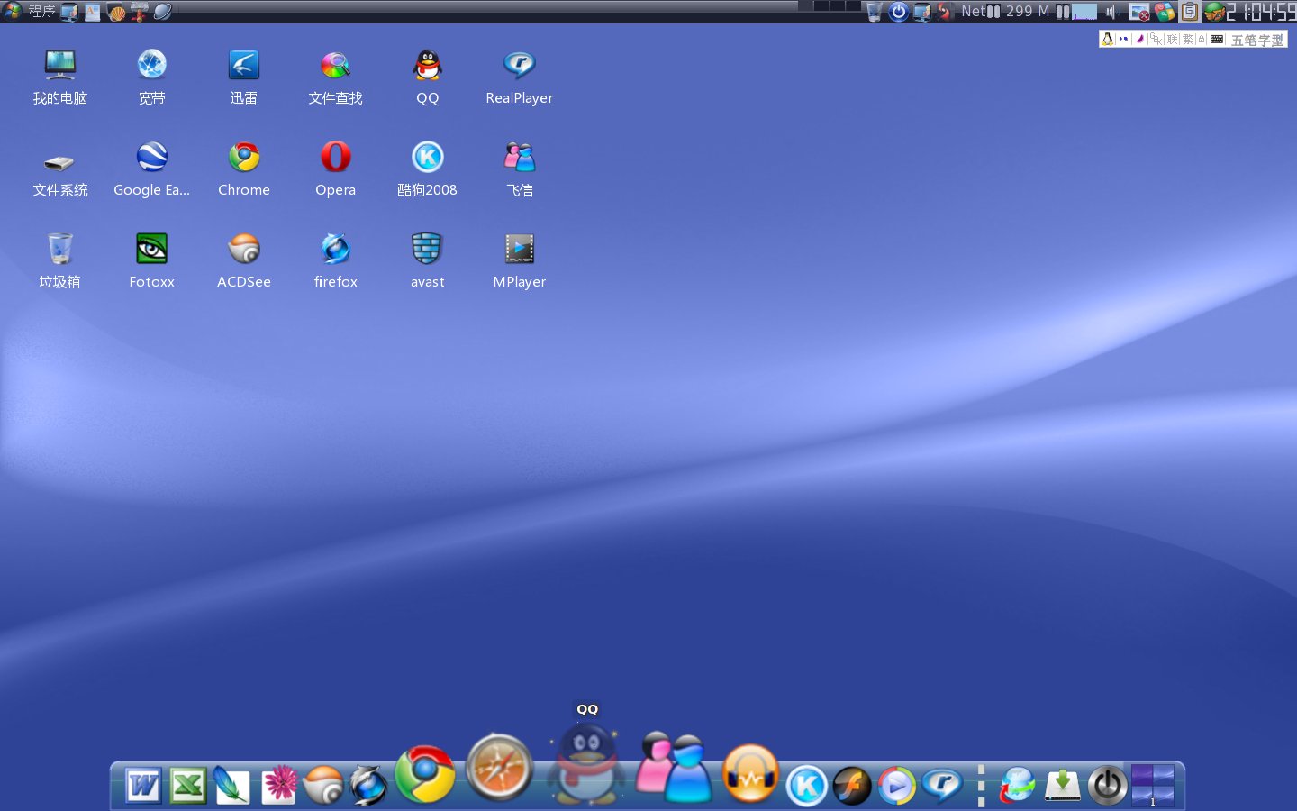Click the Word icon in the dock
Viewport: 1297px width, 811px height.
tap(143, 786)
